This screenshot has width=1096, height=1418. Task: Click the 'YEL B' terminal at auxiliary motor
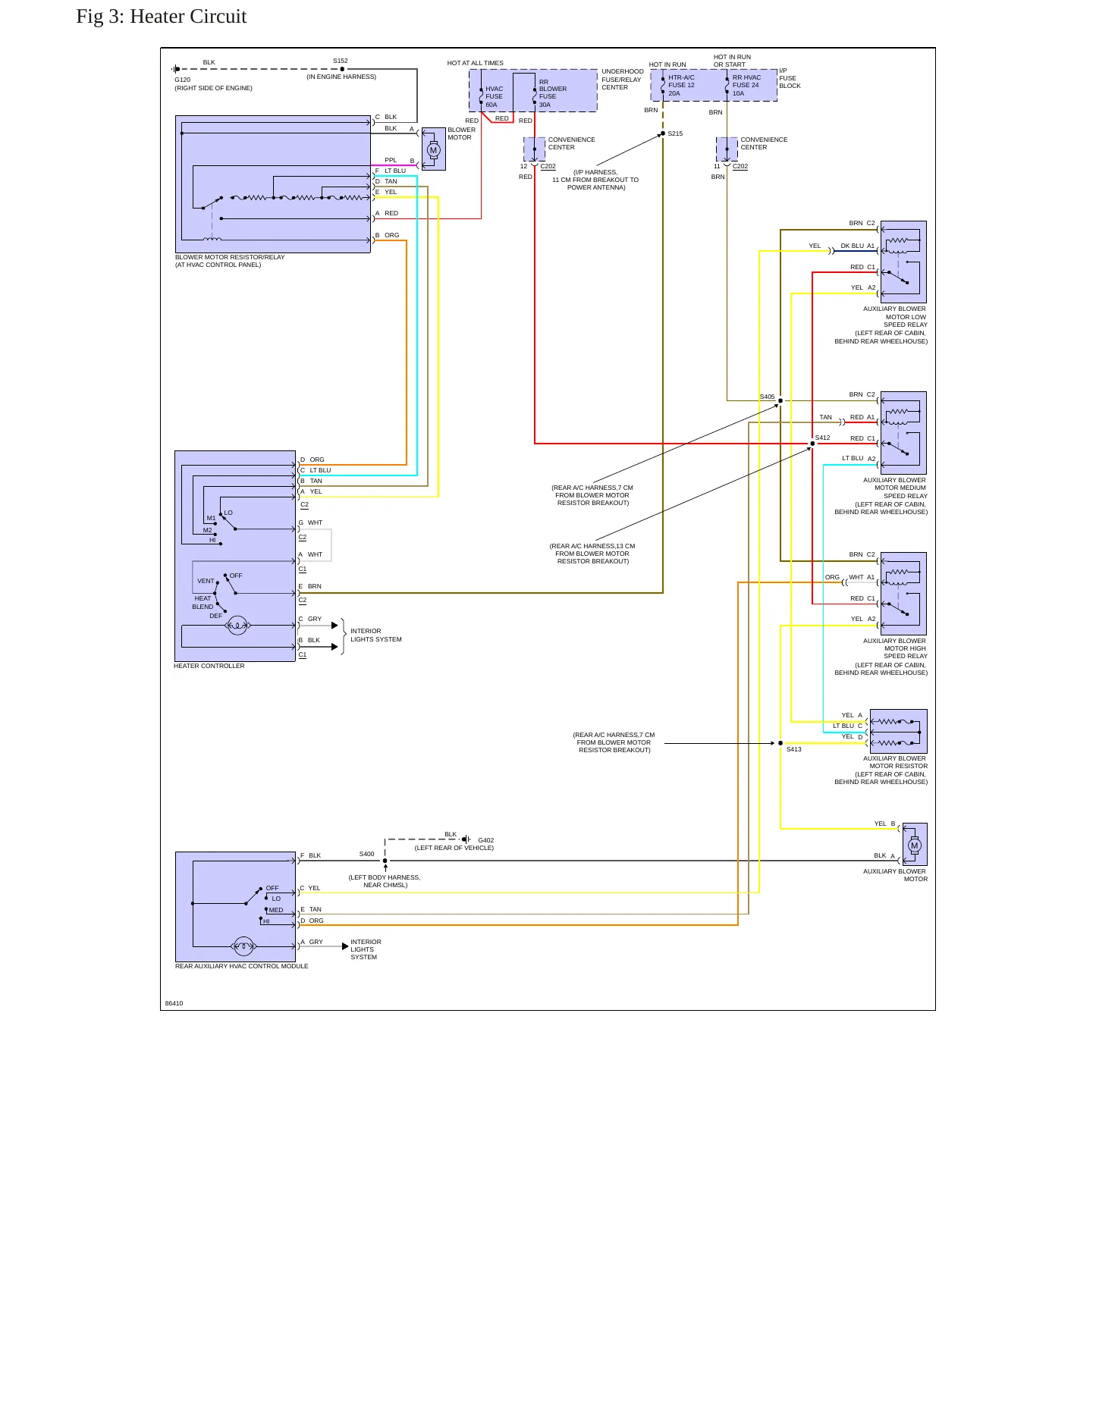coord(884,824)
